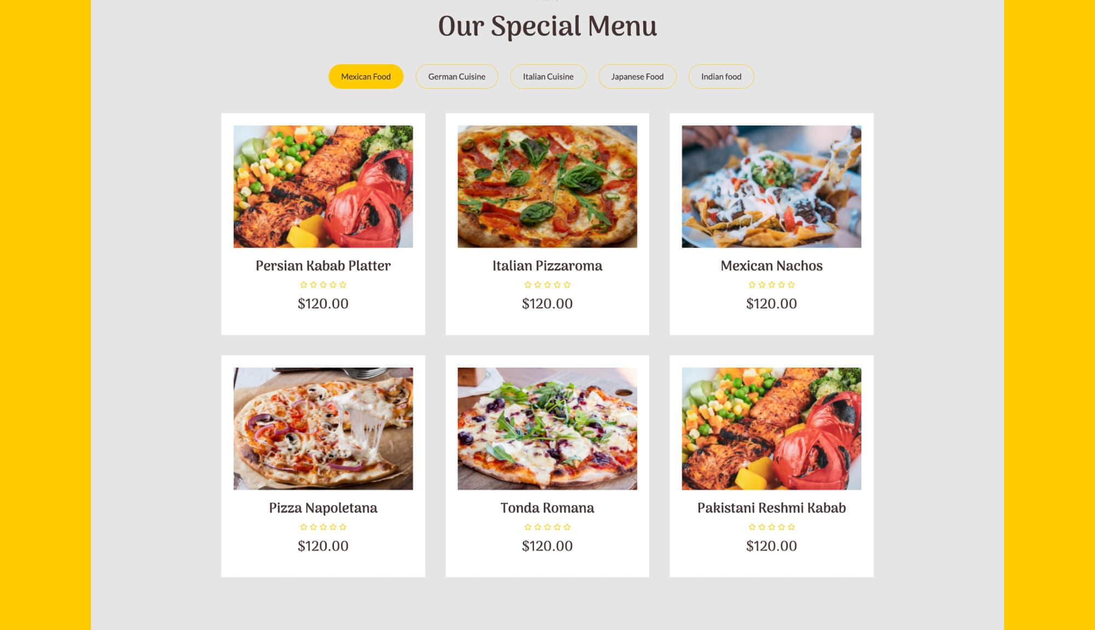The width and height of the screenshot is (1095, 630).
Task: Click Pakistani Reshmi Kabab image
Action: click(x=771, y=429)
